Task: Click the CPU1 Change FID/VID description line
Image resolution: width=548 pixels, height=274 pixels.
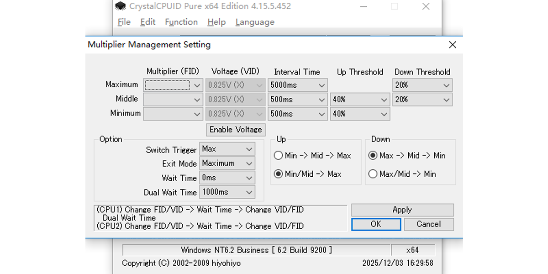Action: [200, 210]
